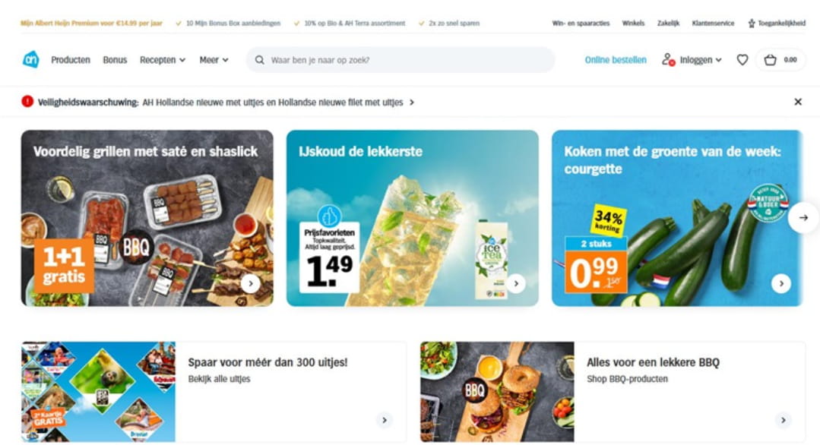The image size is (820, 445).
Task: Open Toegankelijkheid accessibility option
Action: 777,23
